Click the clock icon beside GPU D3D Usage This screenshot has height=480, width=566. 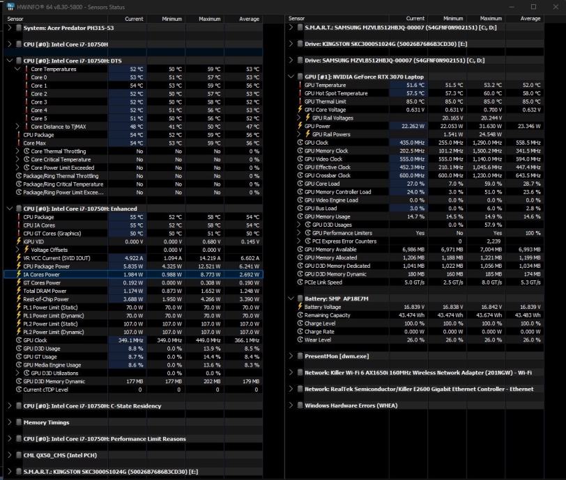click(x=19, y=349)
